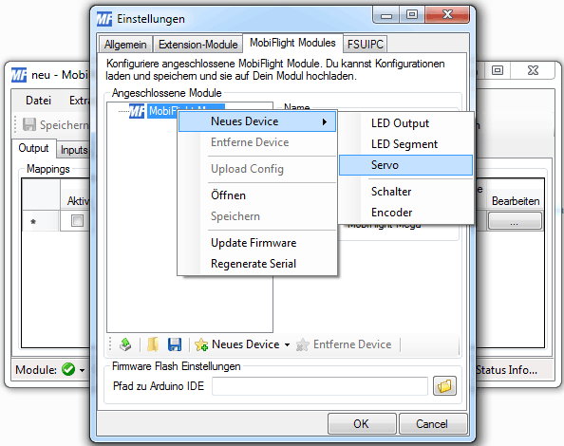Click the MobiFlight module icon in tree

[137, 111]
